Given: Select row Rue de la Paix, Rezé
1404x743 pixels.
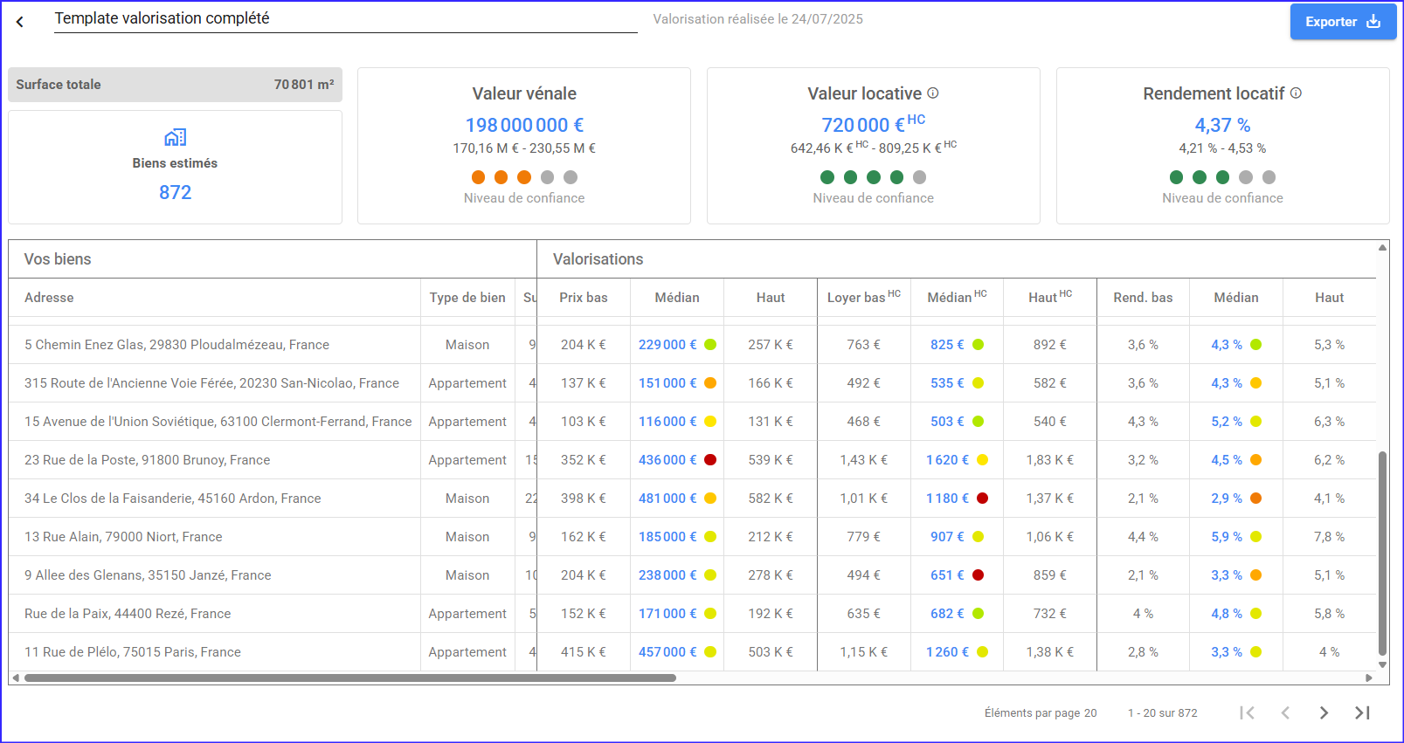Looking at the screenshot, I should click(692, 614).
